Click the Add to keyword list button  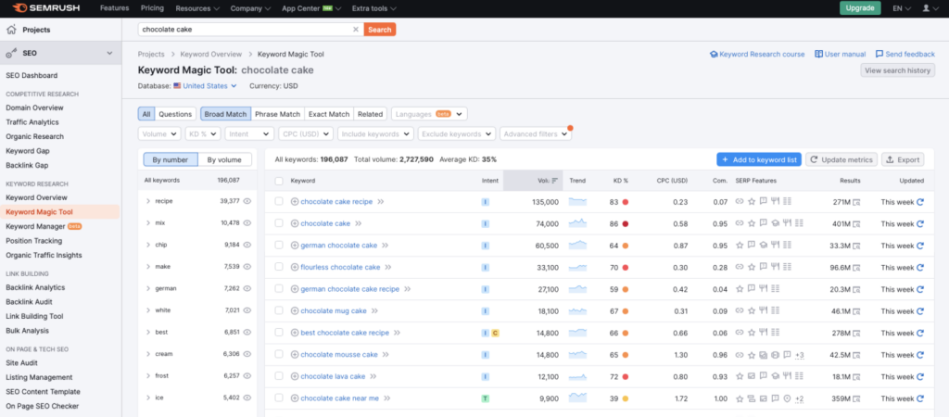[x=759, y=159]
